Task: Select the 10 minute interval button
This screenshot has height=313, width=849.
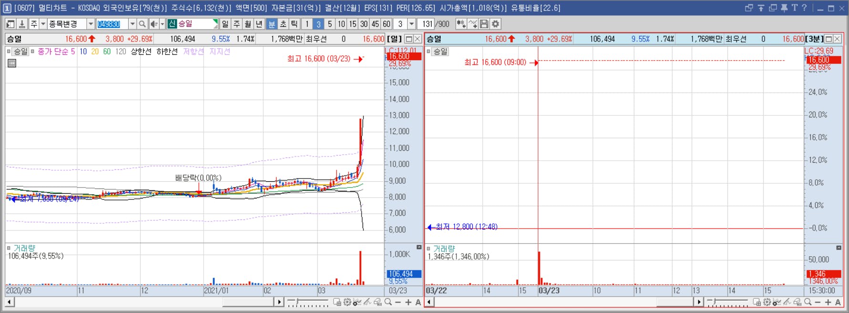Action: pyautogui.click(x=342, y=24)
